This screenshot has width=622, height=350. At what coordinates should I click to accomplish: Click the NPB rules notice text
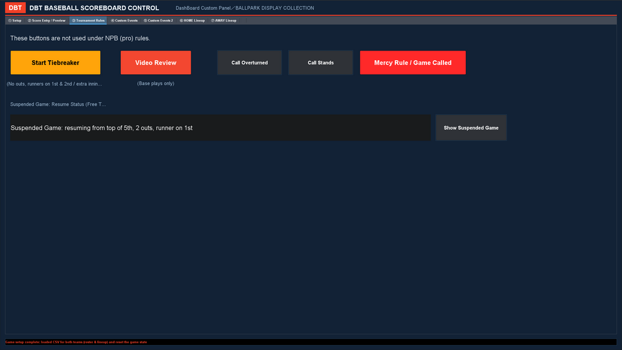coord(80,38)
